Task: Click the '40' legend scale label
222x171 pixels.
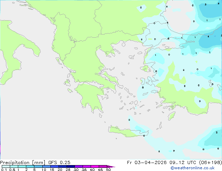Action: [x=92, y=170]
